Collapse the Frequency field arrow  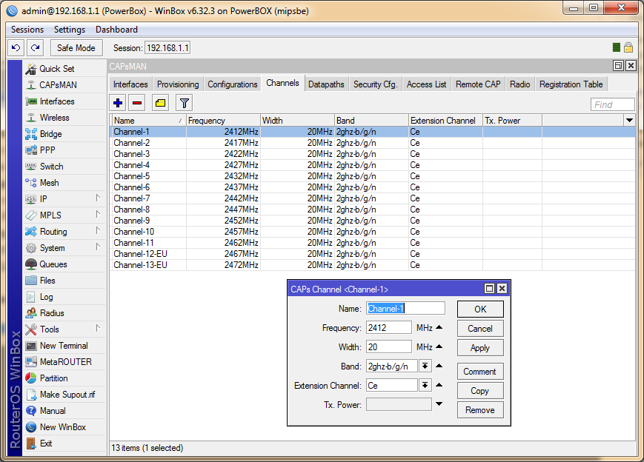point(439,328)
